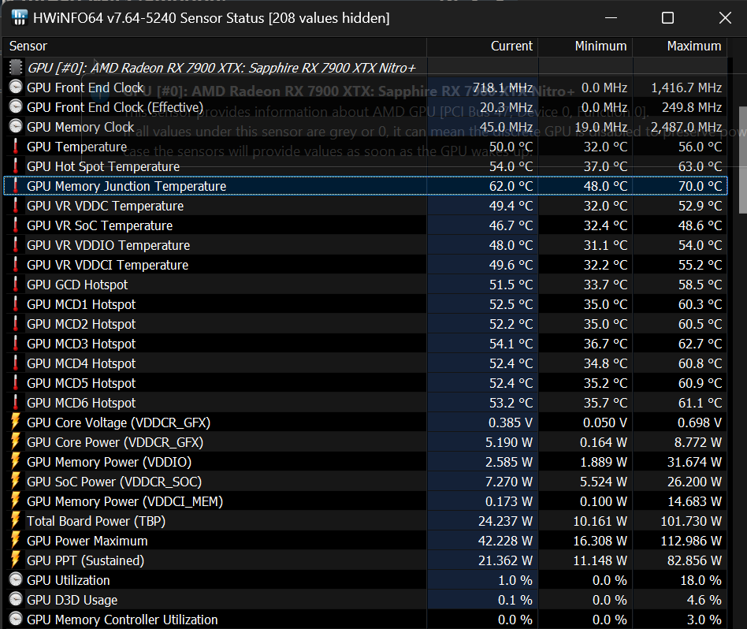Select the gauge icon for GPU Front End Clock (Effective)
The image size is (747, 629).
(16, 106)
